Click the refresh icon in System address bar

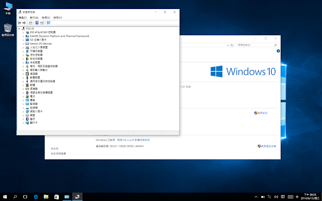[232, 45]
